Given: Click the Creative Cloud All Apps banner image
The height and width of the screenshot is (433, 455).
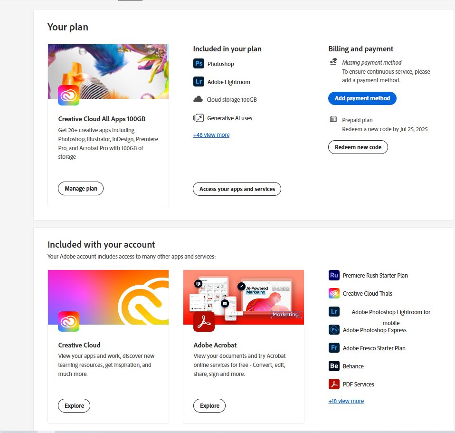Looking at the screenshot, I should pyautogui.click(x=108, y=71).
